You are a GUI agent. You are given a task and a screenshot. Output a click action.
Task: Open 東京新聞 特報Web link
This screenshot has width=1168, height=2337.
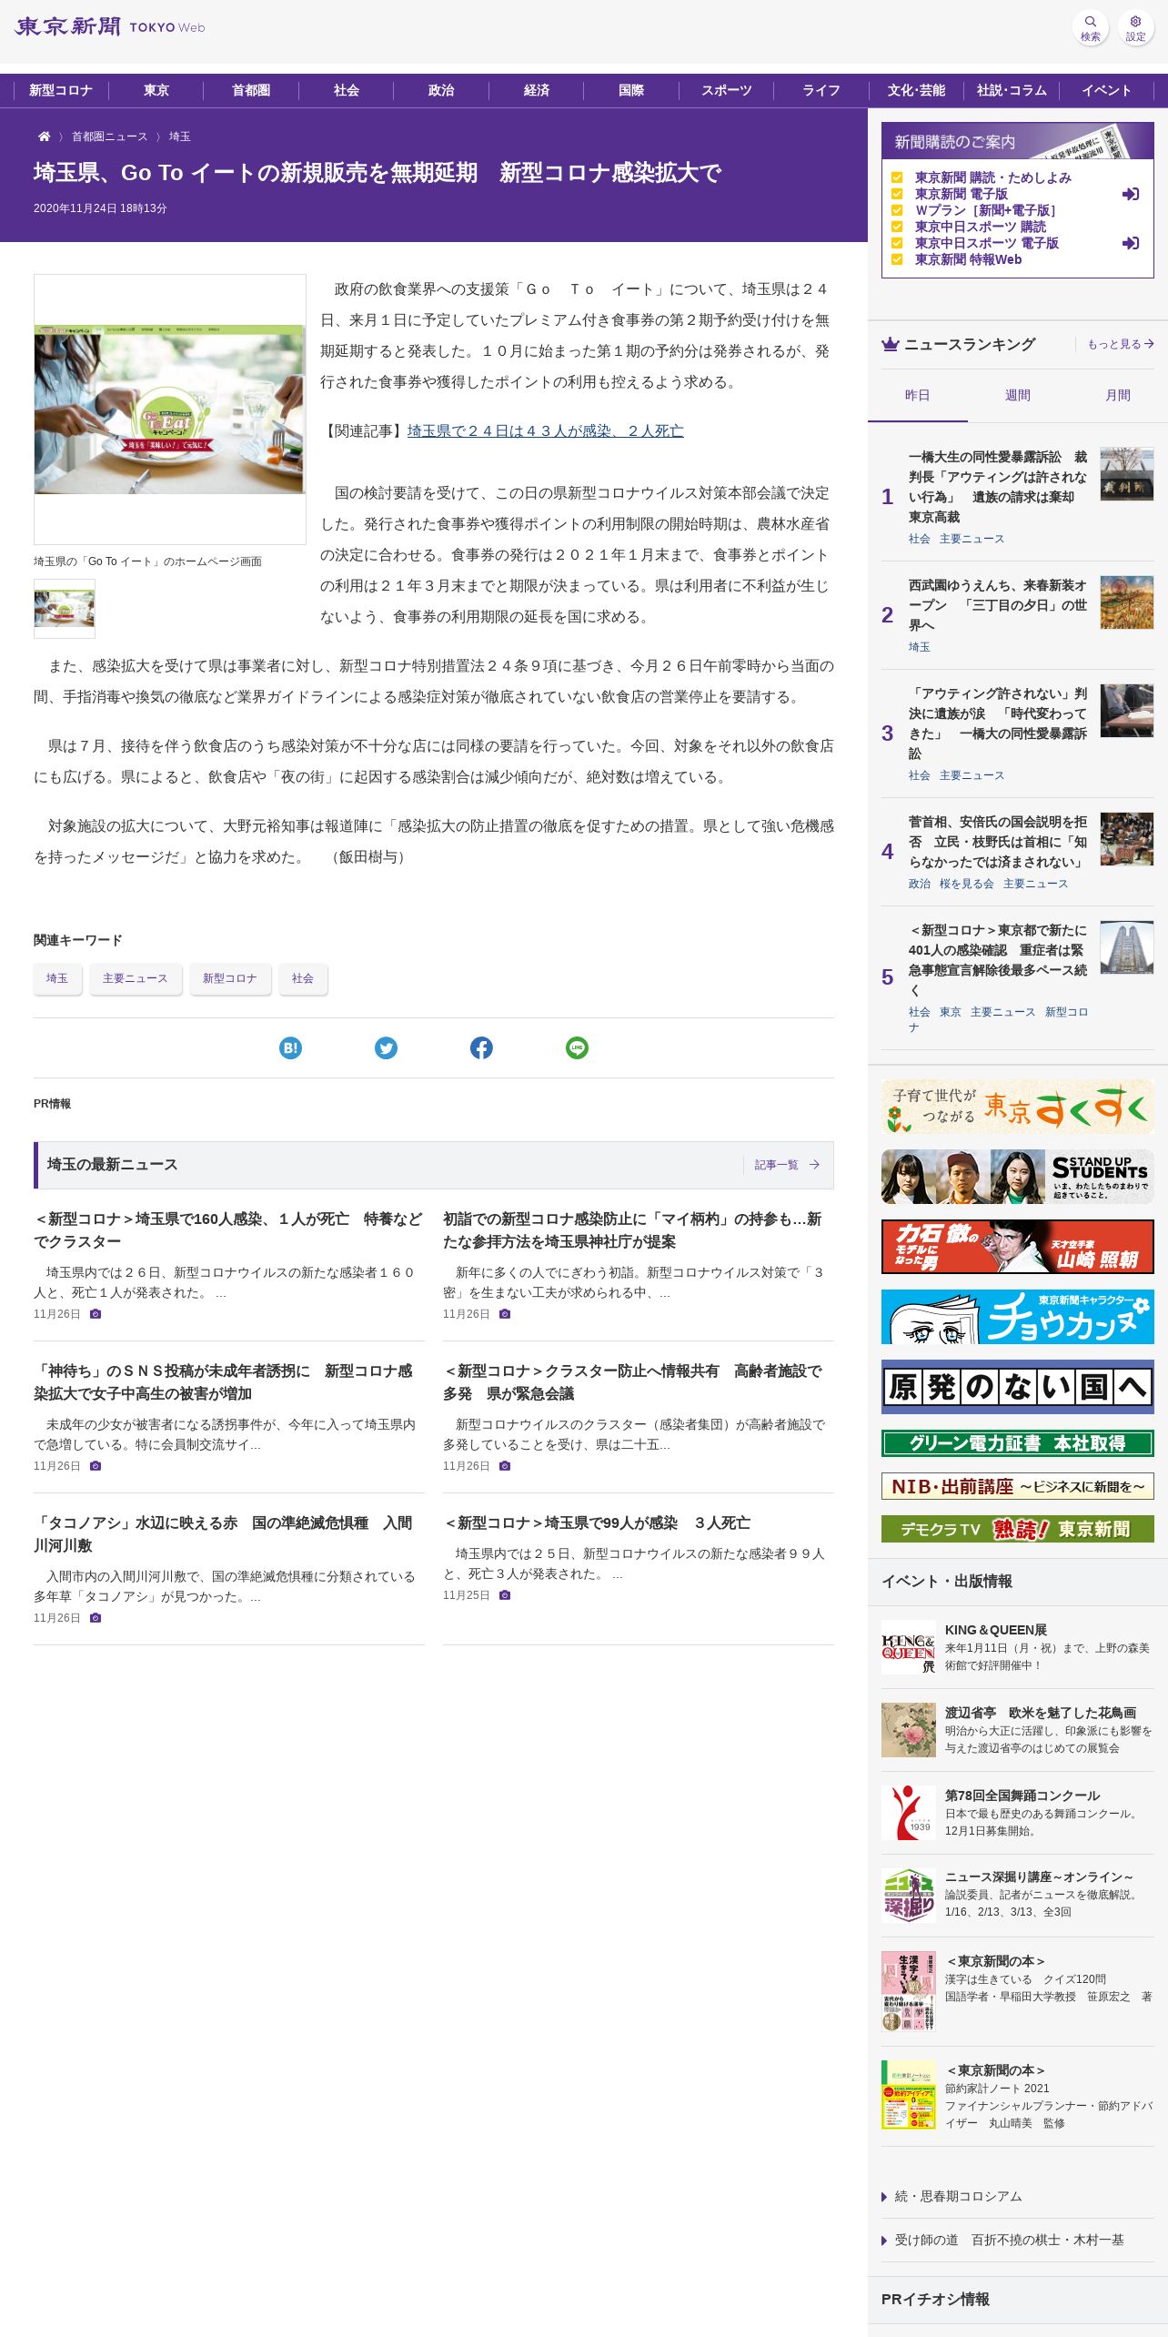(968, 259)
